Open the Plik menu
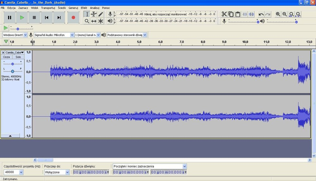This screenshot has width=316, height=181. coord(3,8)
